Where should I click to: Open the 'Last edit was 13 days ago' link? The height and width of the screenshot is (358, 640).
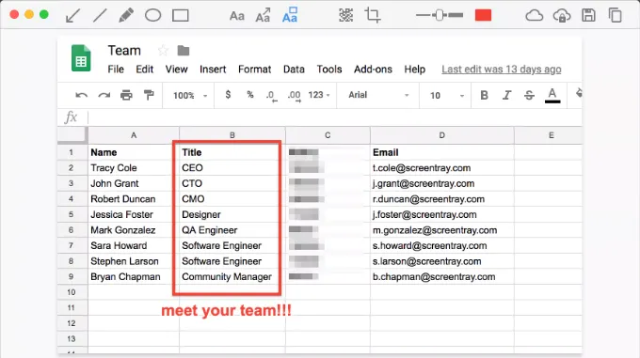502,70
